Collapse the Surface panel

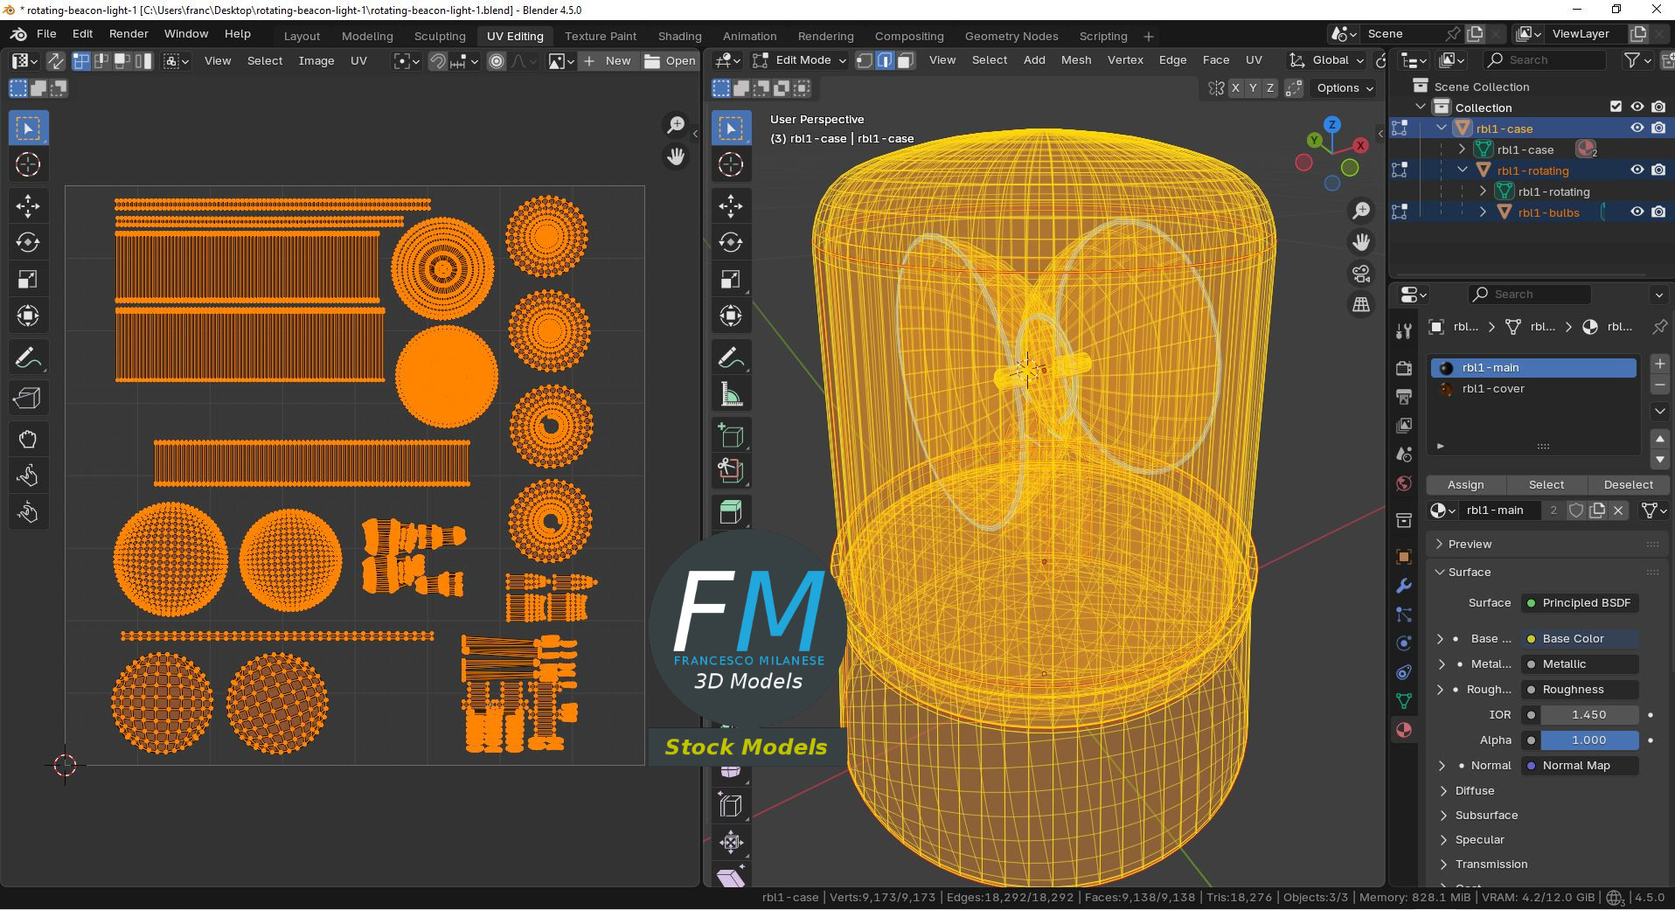[x=1546, y=572]
